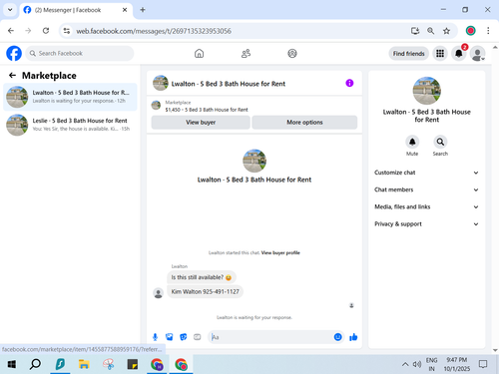499x374 pixels.
Task: Open conversation information purple icon
Action: [349, 83]
